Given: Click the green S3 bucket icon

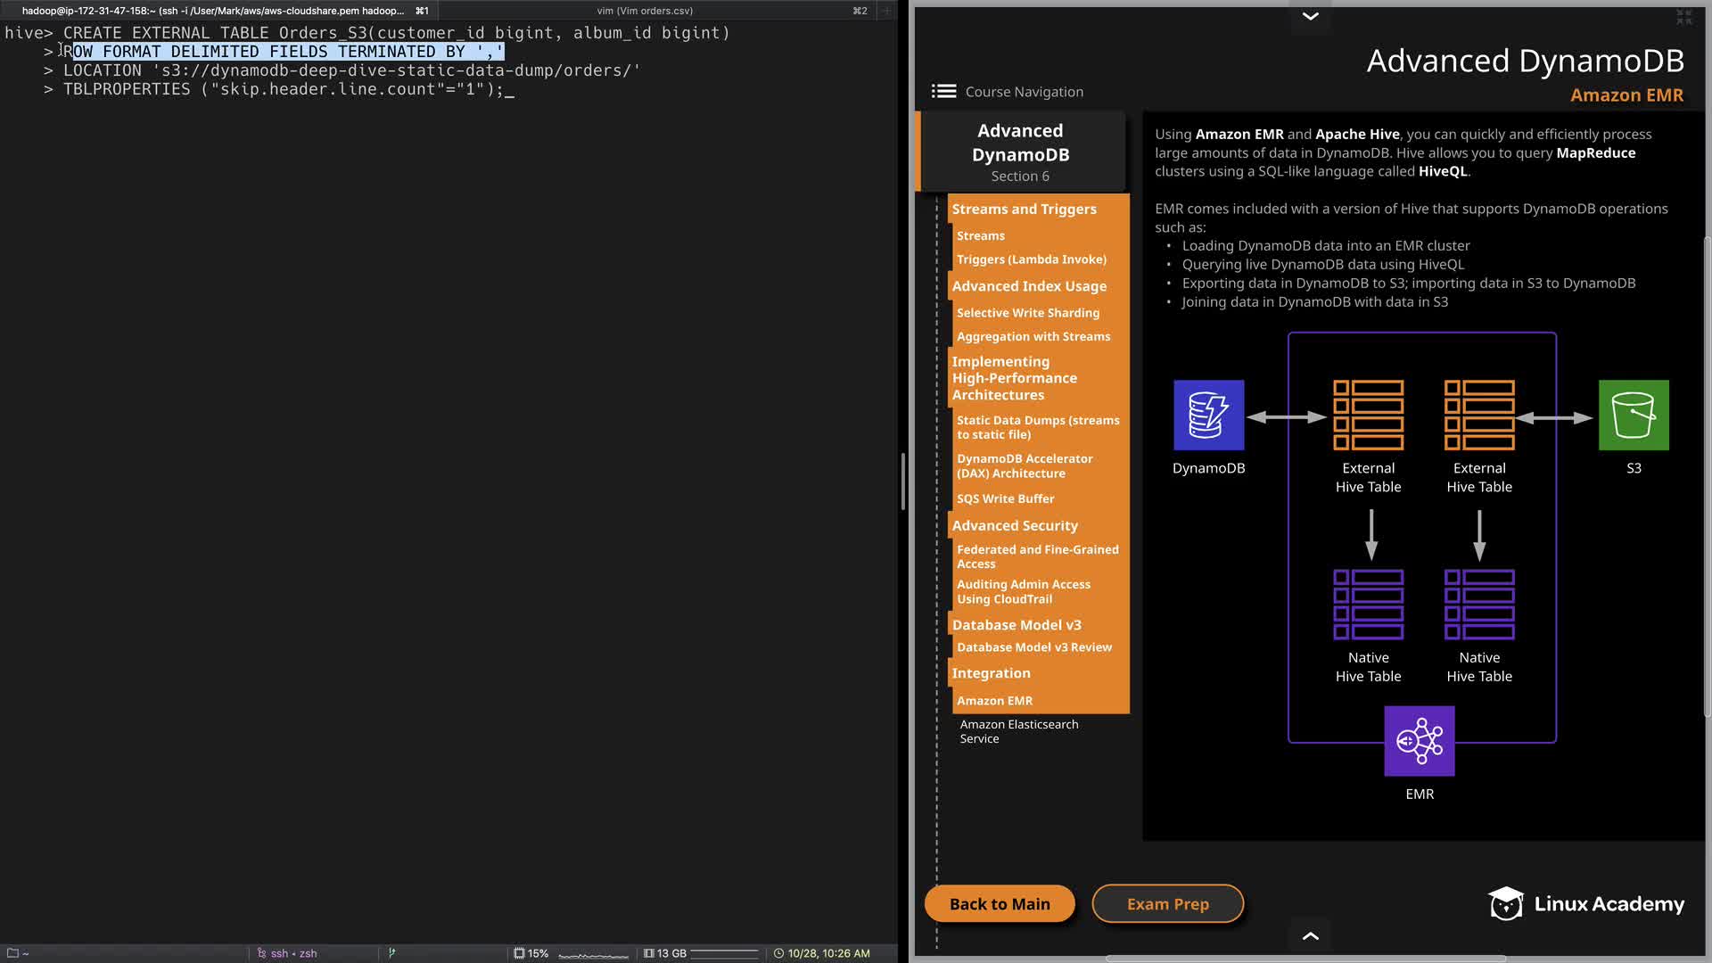Looking at the screenshot, I should 1633,416.
